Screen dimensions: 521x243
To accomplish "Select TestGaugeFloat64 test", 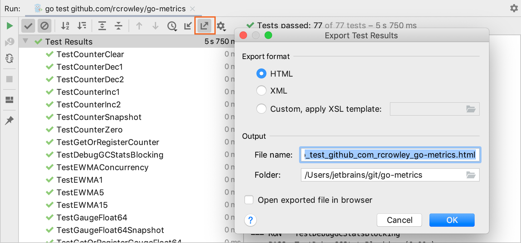I will click(x=92, y=218).
